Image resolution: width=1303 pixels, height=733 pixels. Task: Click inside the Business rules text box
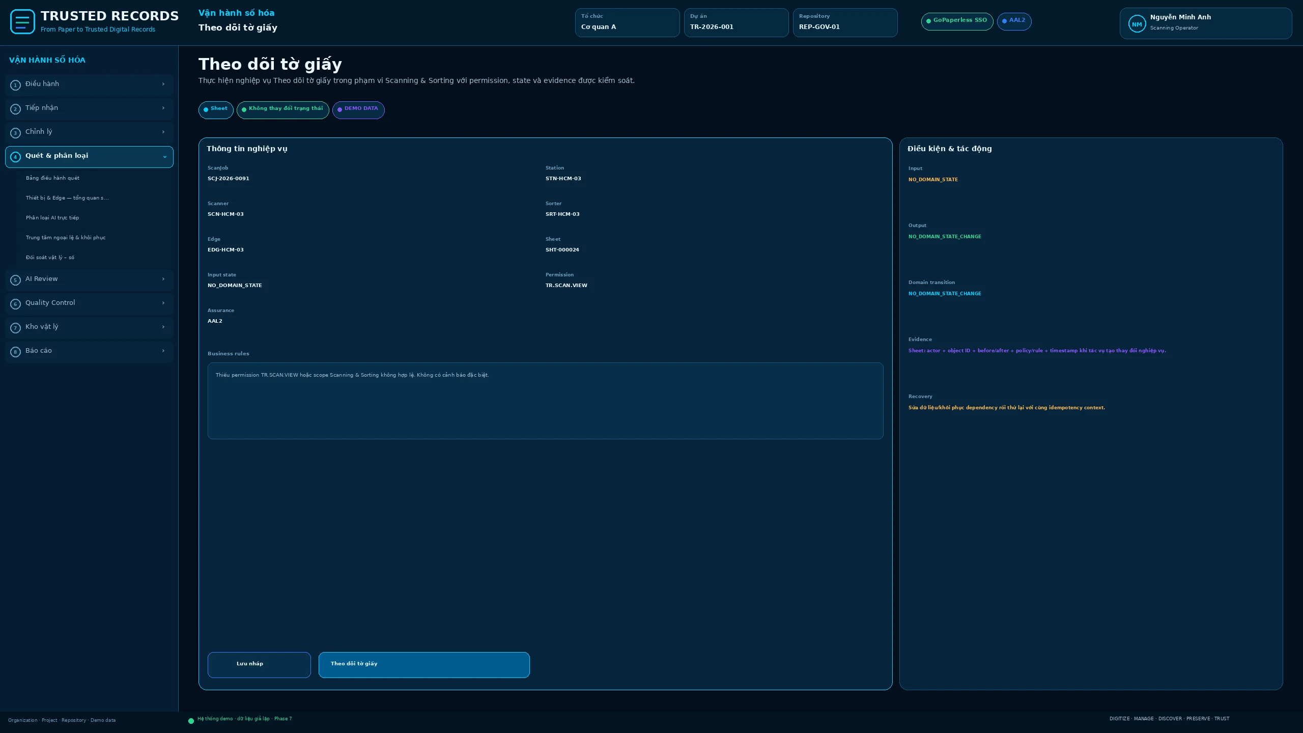coord(545,401)
